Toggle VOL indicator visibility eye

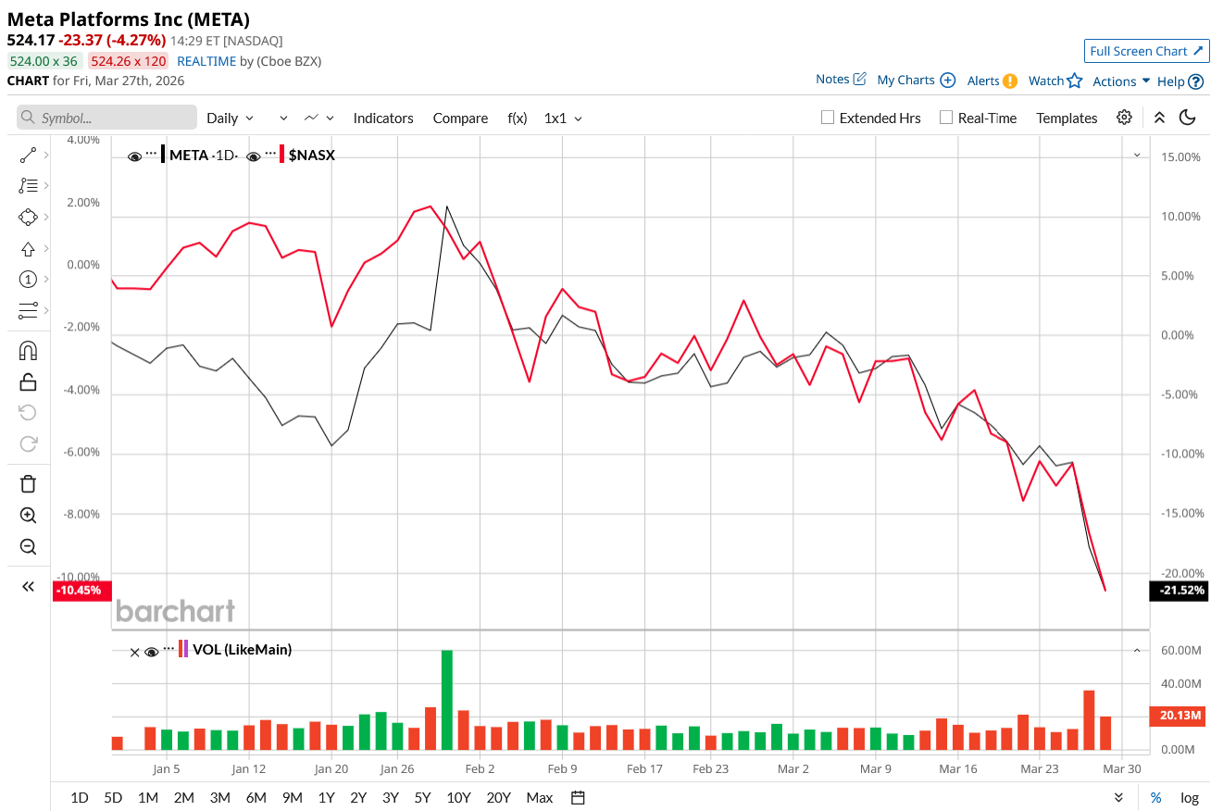click(152, 652)
